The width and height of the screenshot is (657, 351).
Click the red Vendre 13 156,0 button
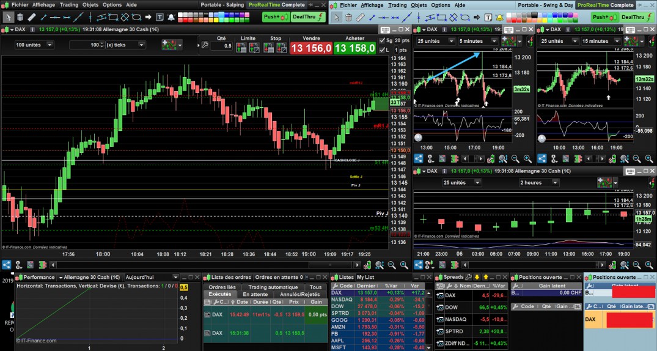310,48
